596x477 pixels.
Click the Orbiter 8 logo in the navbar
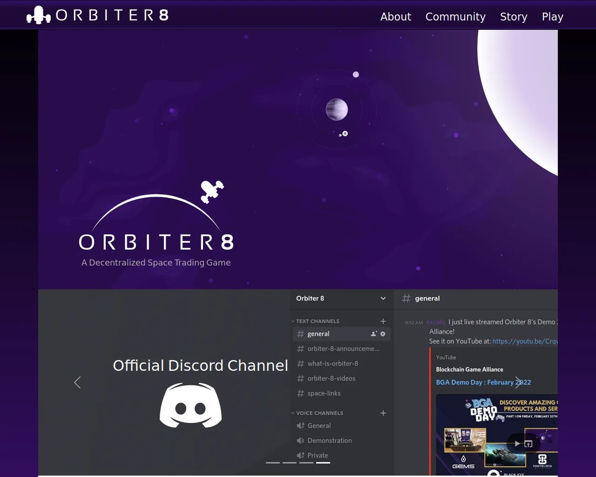click(x=98, y=15)
